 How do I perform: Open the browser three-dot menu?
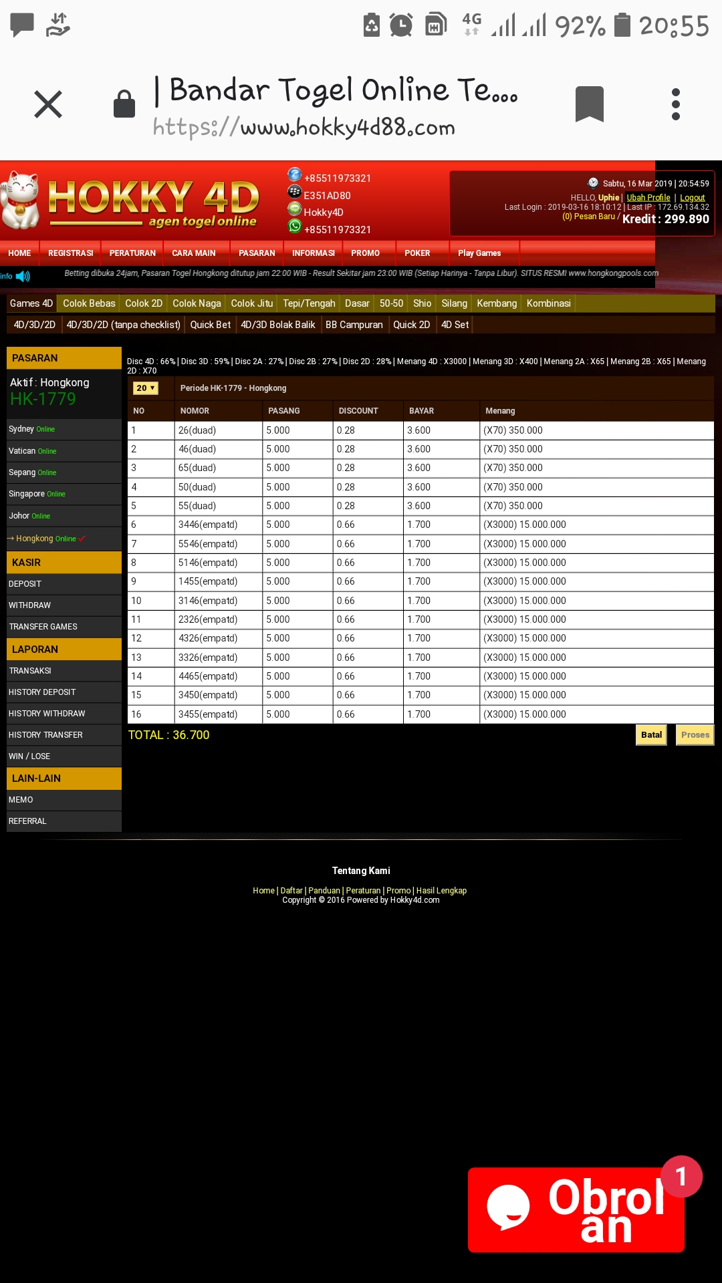pos(676,104)
